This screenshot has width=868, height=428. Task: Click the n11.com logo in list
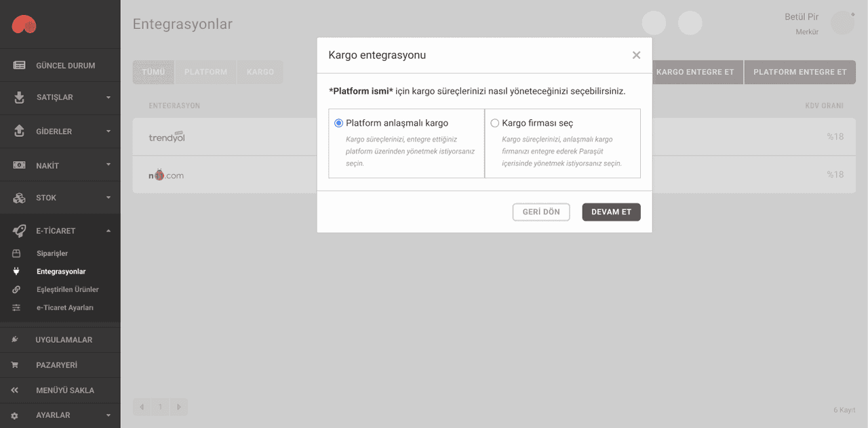point(166,175)
